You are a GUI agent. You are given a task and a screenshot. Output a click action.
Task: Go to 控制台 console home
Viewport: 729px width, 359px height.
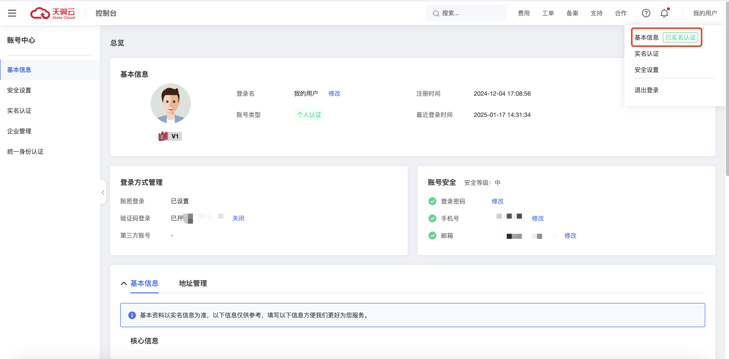click(106, 13)
